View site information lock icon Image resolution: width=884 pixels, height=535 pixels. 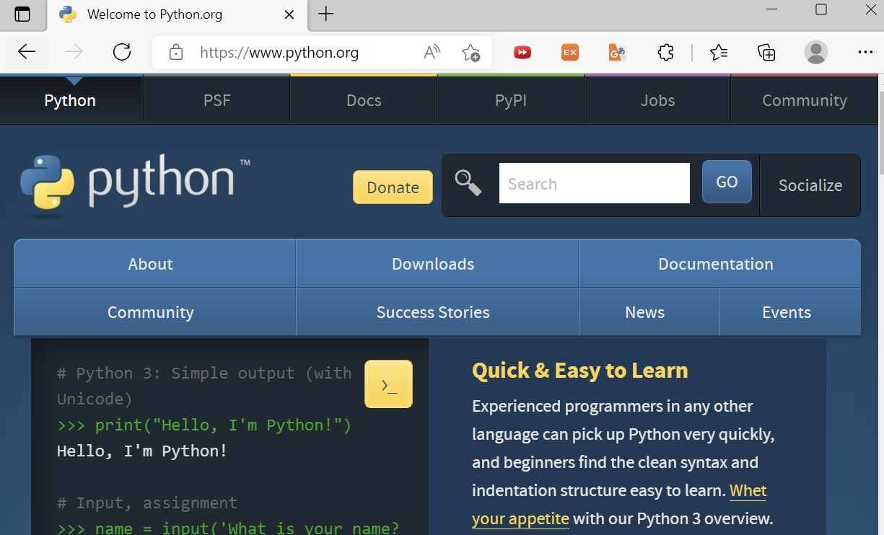click(x=175, y=53)
